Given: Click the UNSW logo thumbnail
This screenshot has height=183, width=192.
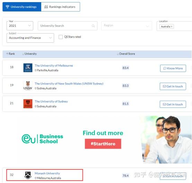Looking at the screenshot, I should point(28,86).
